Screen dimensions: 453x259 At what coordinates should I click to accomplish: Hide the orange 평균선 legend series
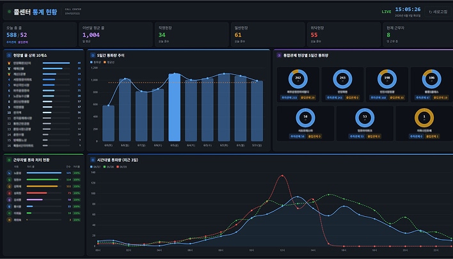coord(109,62)
